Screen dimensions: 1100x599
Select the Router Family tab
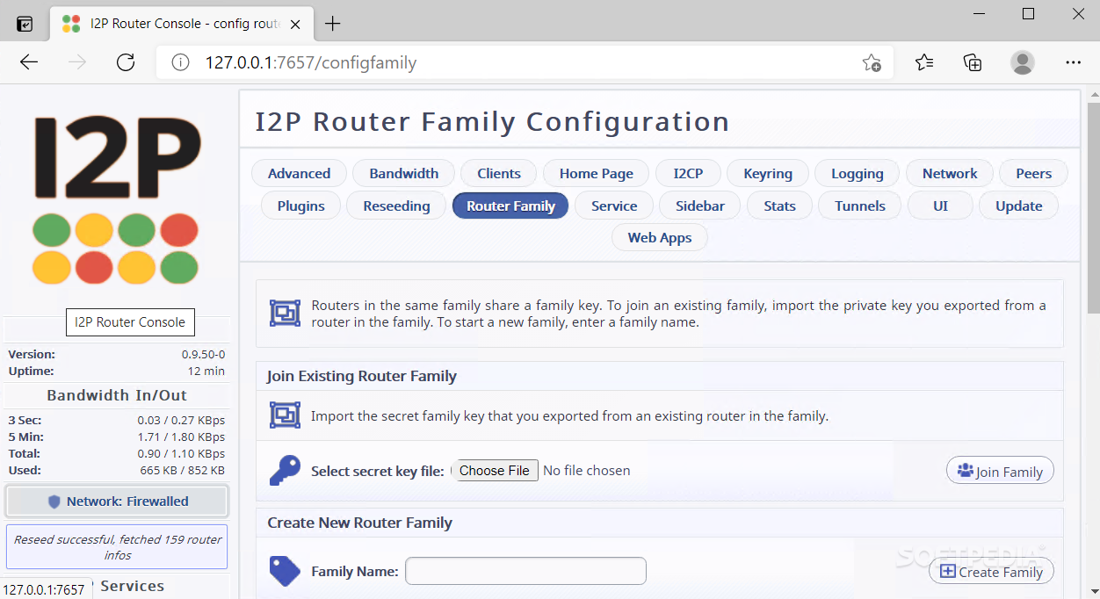510,206
